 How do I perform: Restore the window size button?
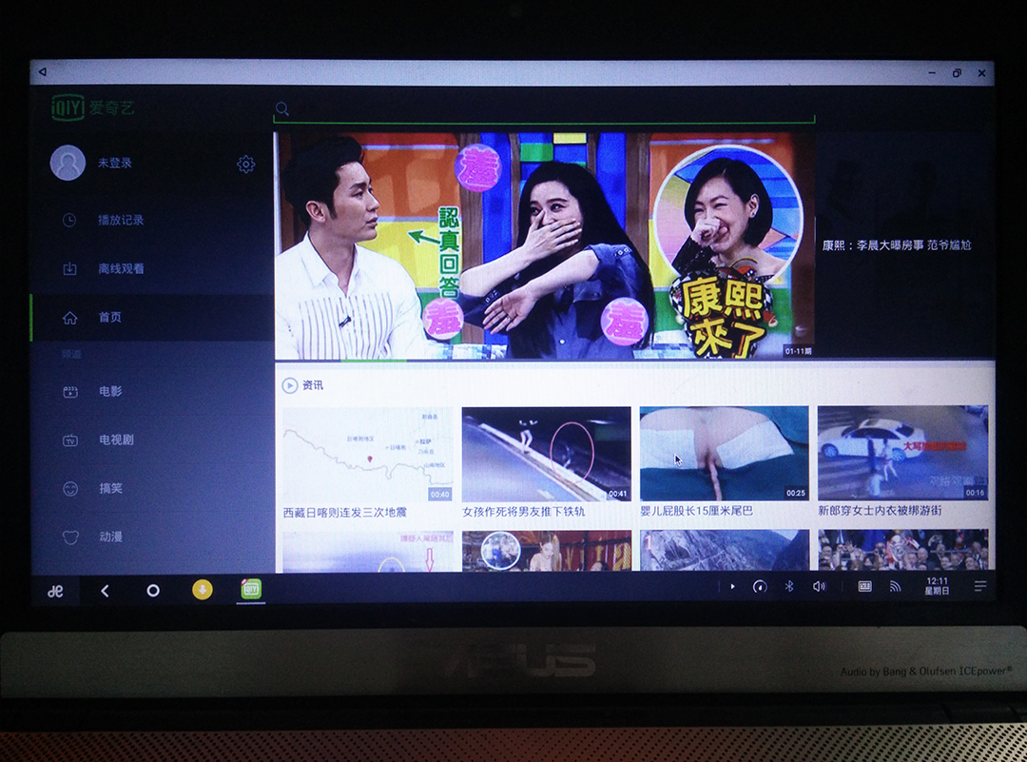(x=957, y=73)
